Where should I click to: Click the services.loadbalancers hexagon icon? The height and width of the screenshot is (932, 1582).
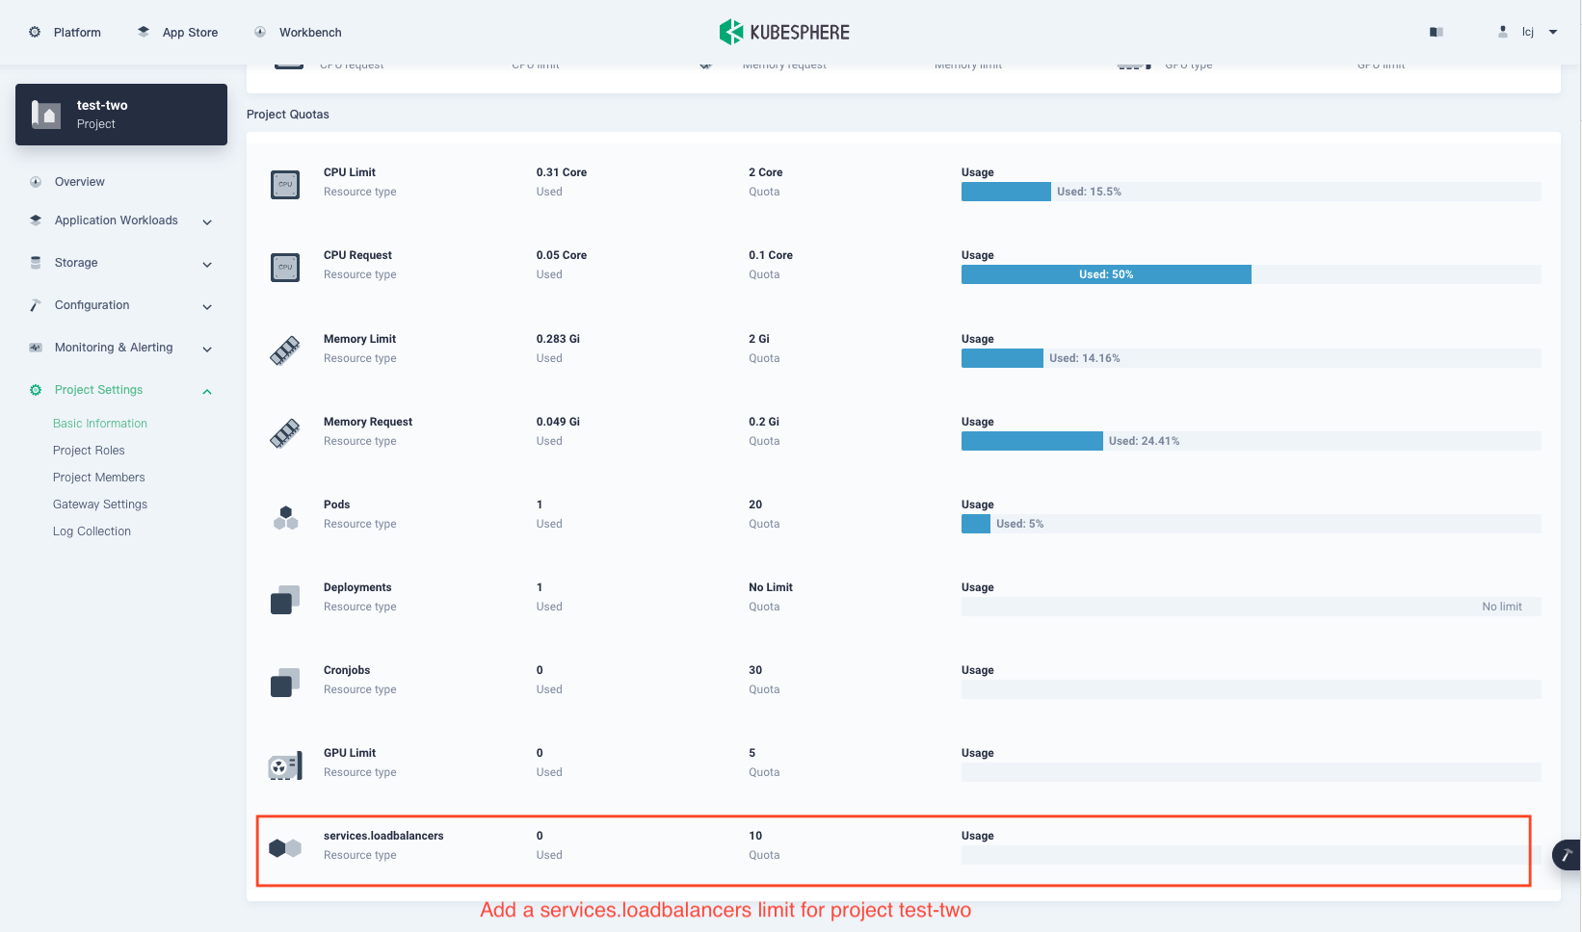(x=285, y=848)
